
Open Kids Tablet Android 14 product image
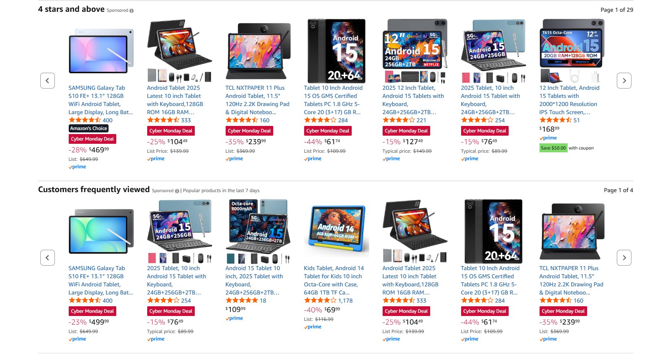tap(336, 232)
